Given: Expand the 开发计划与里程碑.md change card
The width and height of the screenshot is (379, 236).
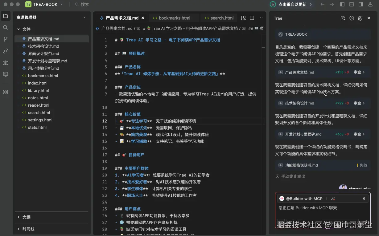Looking at the screenshot, I should point(281,134).
